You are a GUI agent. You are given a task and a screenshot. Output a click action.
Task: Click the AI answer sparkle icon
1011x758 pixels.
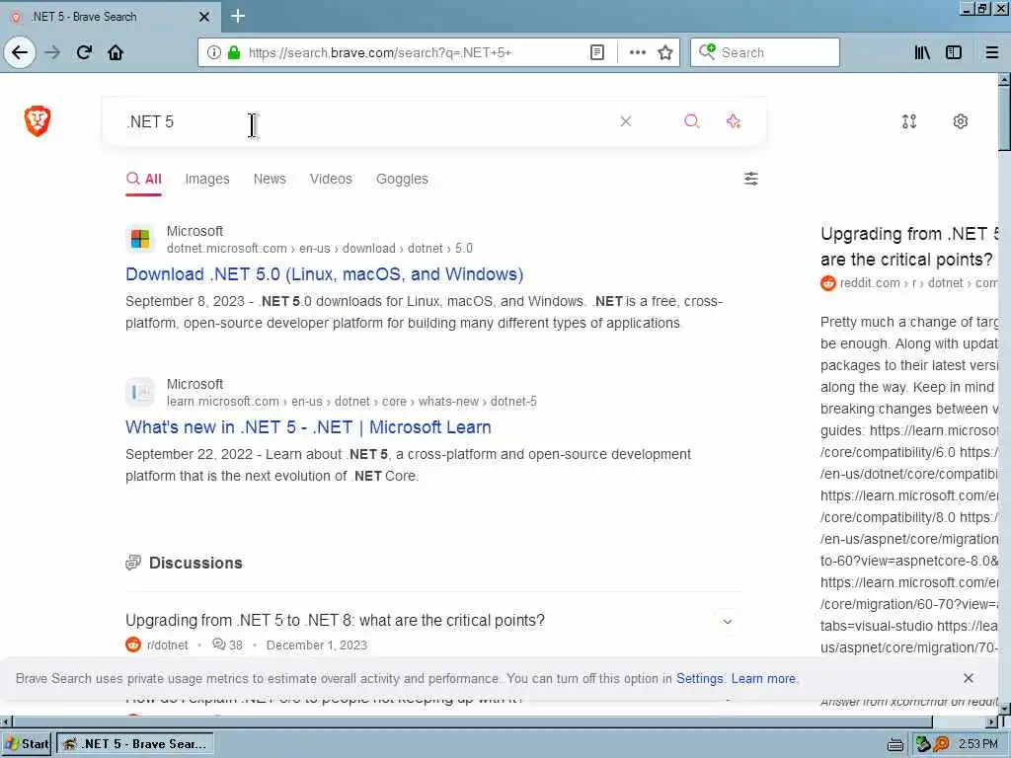click(734, 121)
